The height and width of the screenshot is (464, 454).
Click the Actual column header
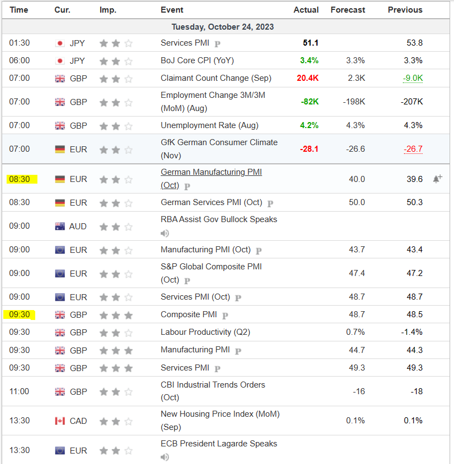pyautogui.click(x=306, y=10)
